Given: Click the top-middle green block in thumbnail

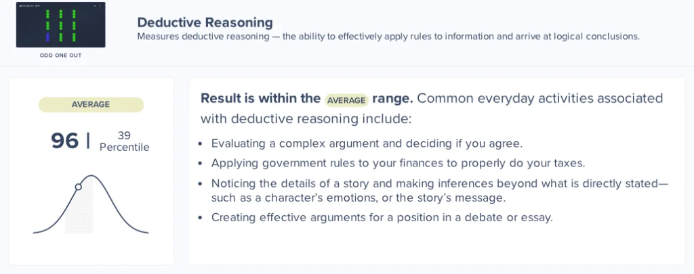Looking at the screenshot, I should point(61,14).
